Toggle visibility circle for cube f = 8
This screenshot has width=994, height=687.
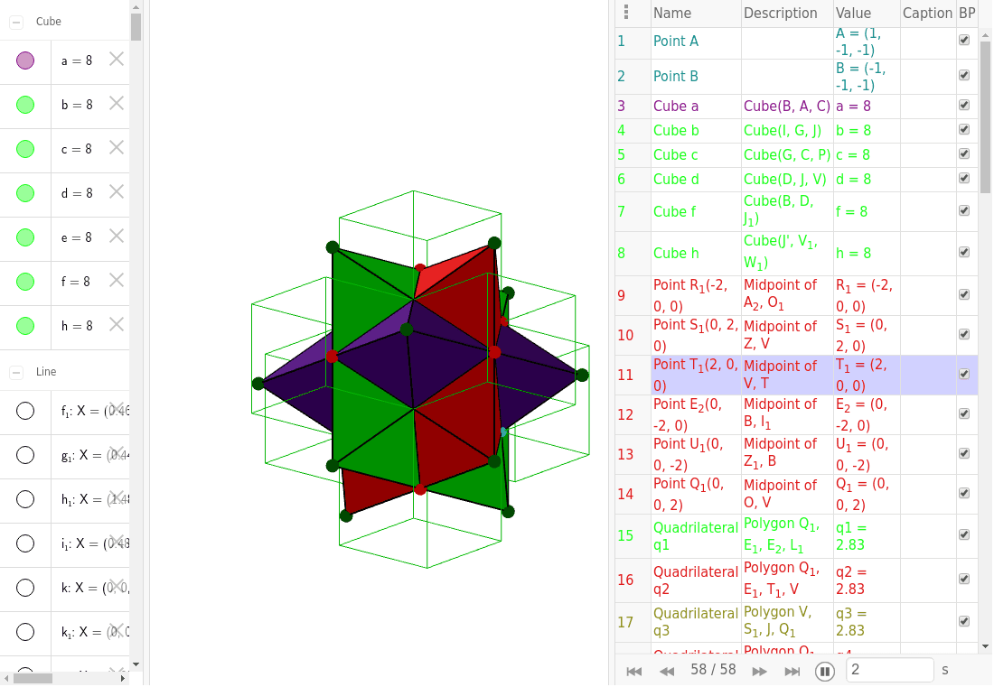tap(25, 281)
